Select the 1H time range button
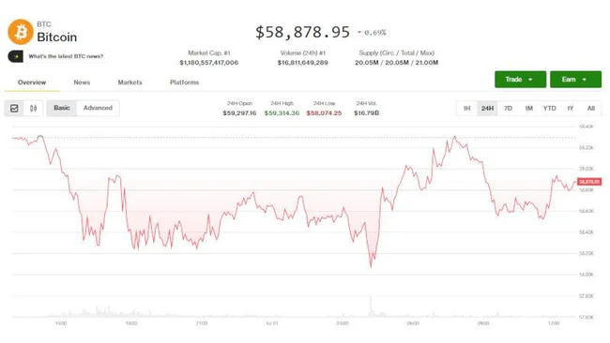610x343 pixels. tap(466, 109)
